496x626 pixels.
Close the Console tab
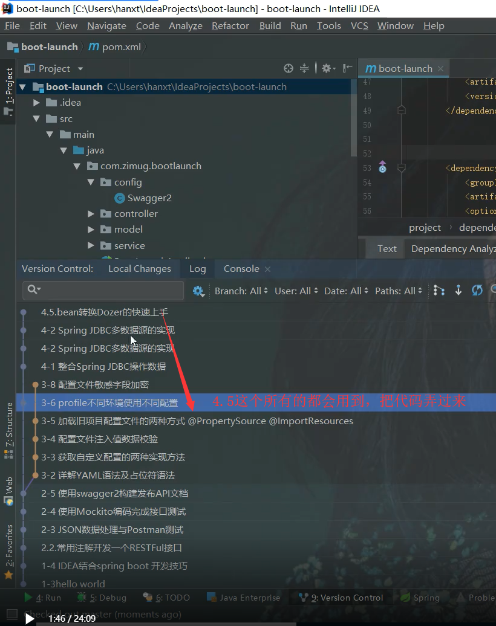tap(268, 269)
